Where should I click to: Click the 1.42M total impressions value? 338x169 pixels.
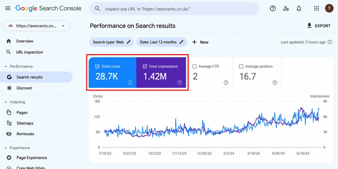[x=155, y=76]
